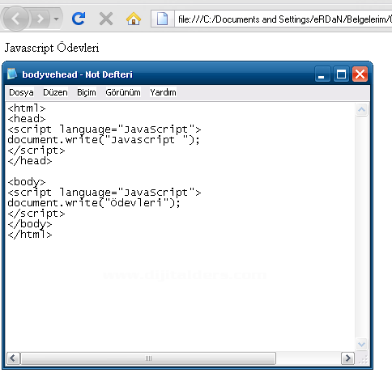The height and width of the screenshot is (373, 392).
Task: Go to the home page icon
Action: (134, 19)
